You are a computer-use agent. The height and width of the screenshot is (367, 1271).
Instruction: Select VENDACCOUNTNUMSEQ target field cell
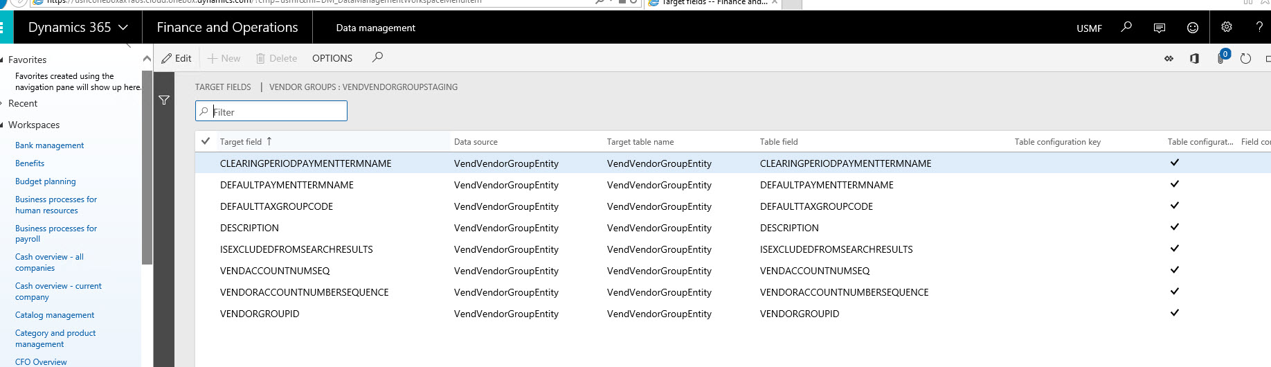coord(275,271)
